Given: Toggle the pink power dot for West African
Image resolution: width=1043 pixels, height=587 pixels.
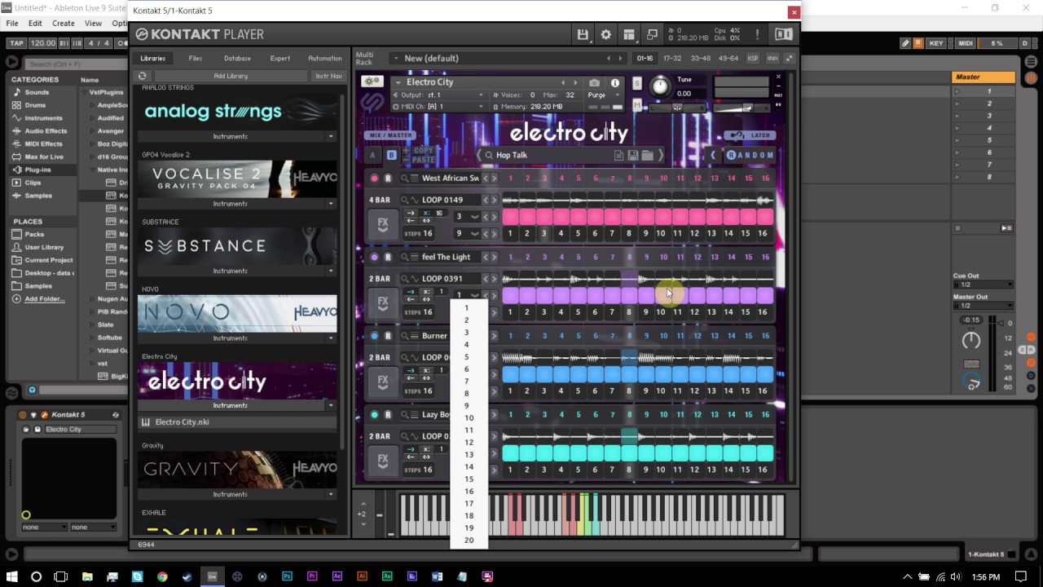Looking at the screenshot, I should tap(375, 178).
